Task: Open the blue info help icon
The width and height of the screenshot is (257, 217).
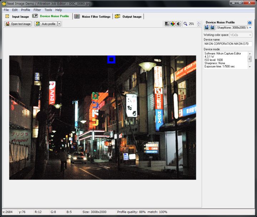Action: [250, 22]
